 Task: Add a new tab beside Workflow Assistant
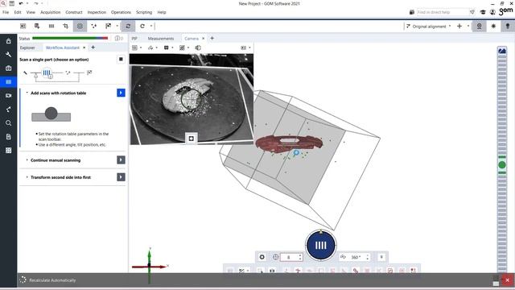tap(93, 48)
